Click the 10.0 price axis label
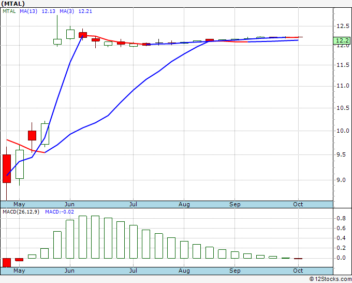The width and height of the screenshot is (352, 283). (x=343, y=131)
